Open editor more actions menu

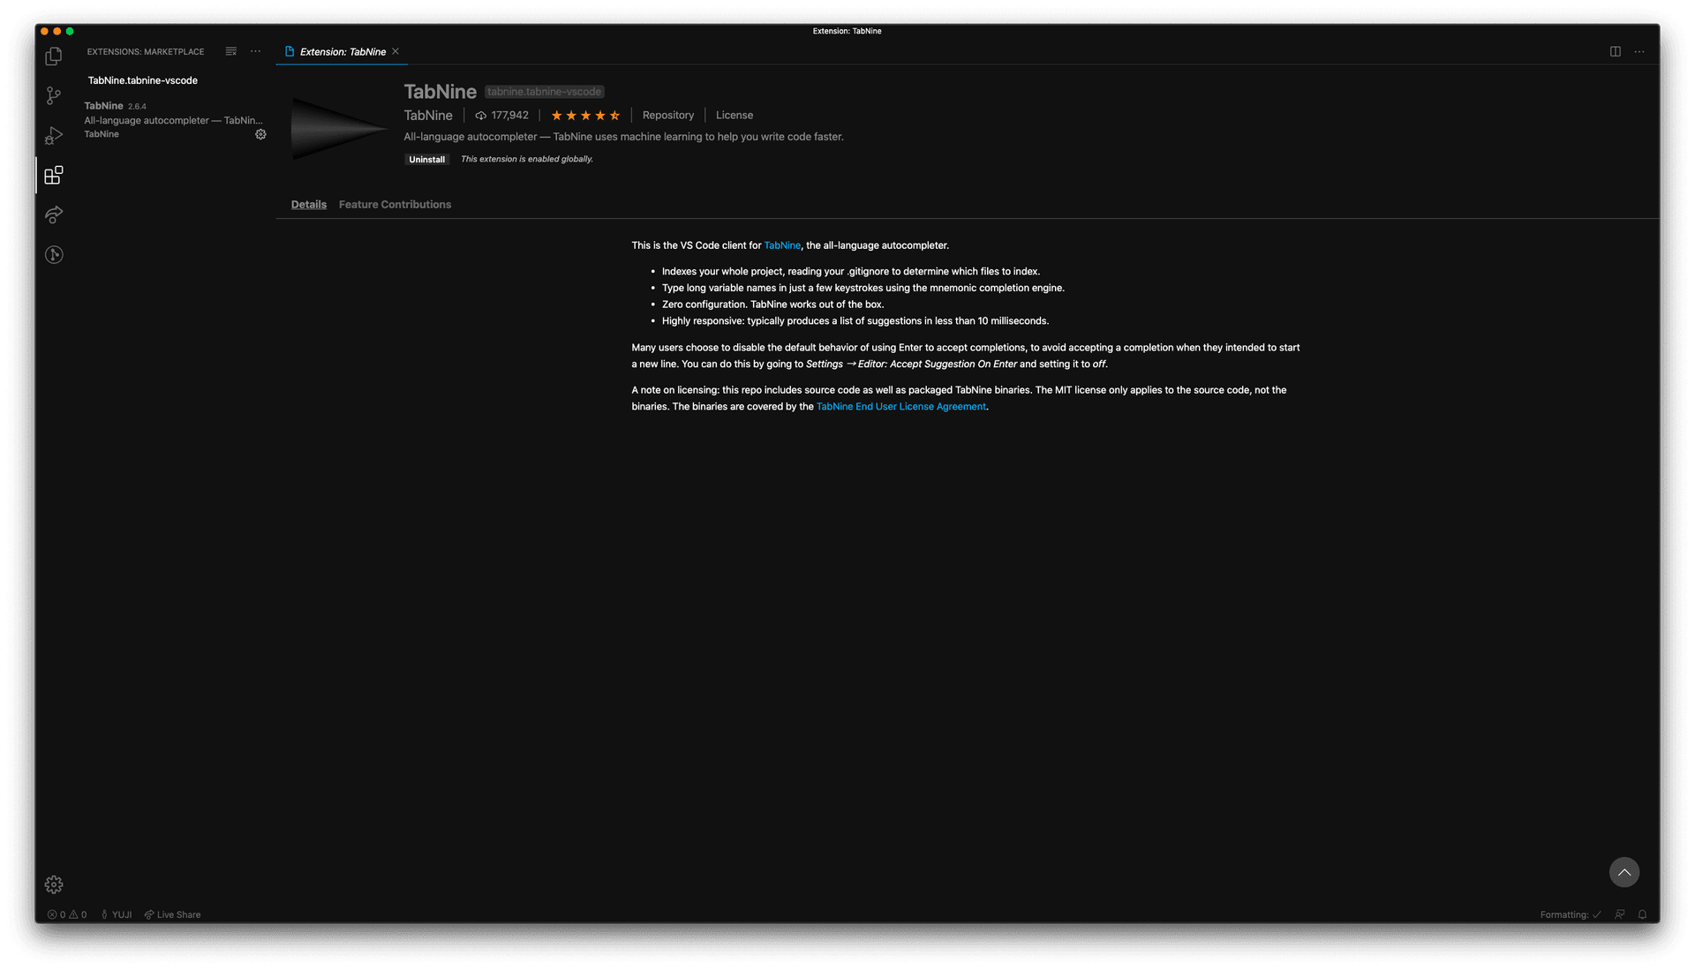1639,51
